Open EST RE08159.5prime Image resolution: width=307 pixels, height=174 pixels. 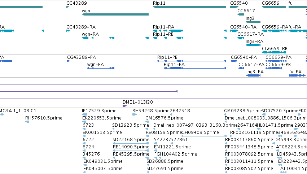[147, 136]
